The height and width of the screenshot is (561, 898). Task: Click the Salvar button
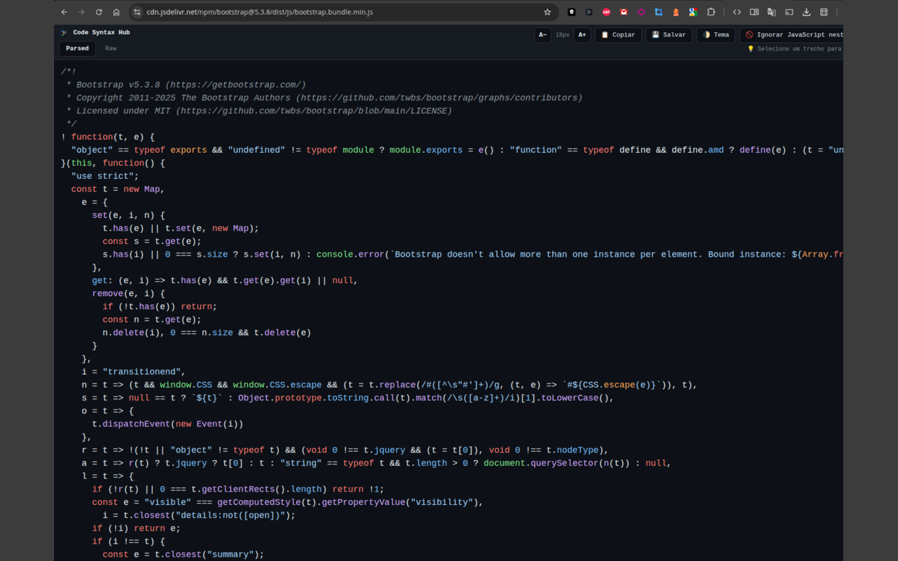[669, 35]
